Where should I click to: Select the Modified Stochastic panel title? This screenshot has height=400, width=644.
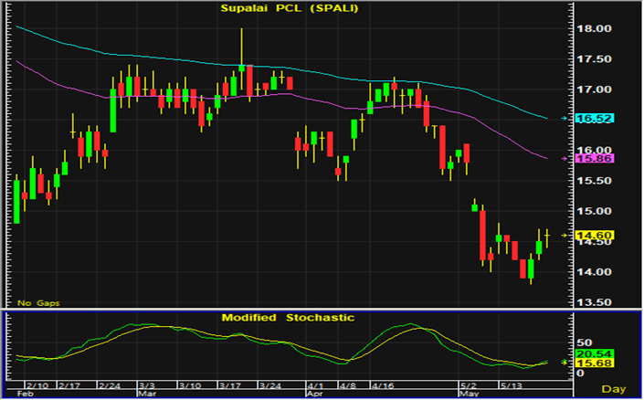coord(287,317)
